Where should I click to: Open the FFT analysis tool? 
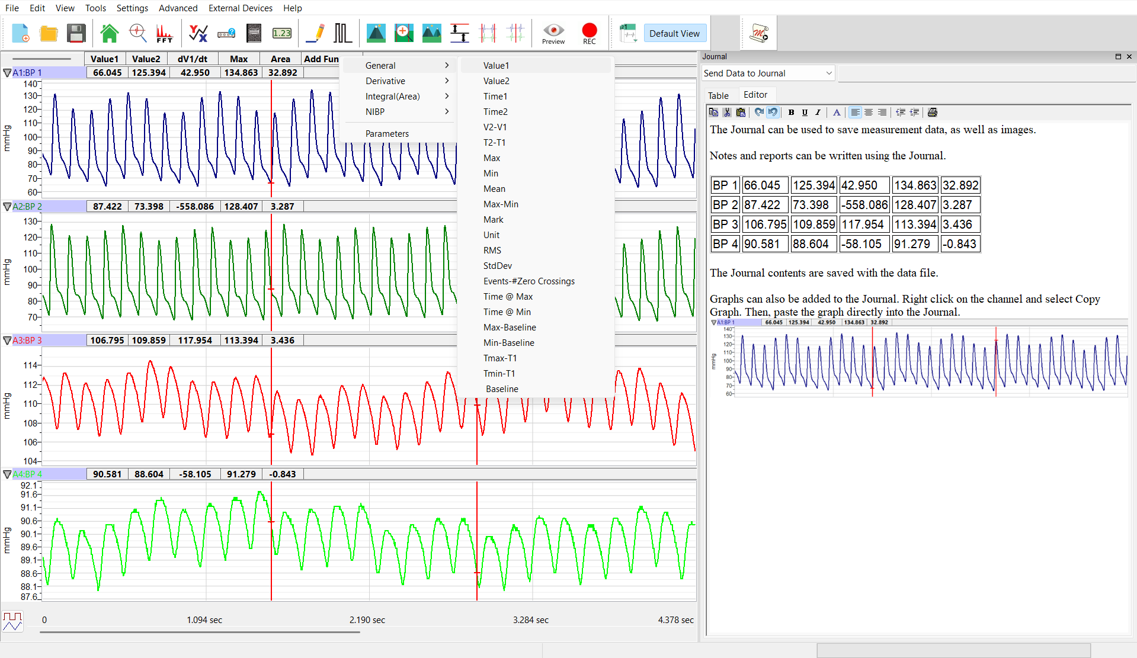pyautogui.click(x=165, y=33)
